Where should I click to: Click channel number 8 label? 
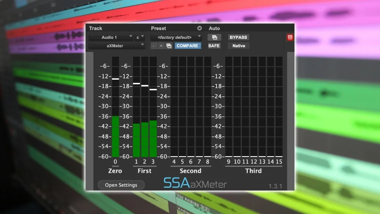tap(208, 162)
